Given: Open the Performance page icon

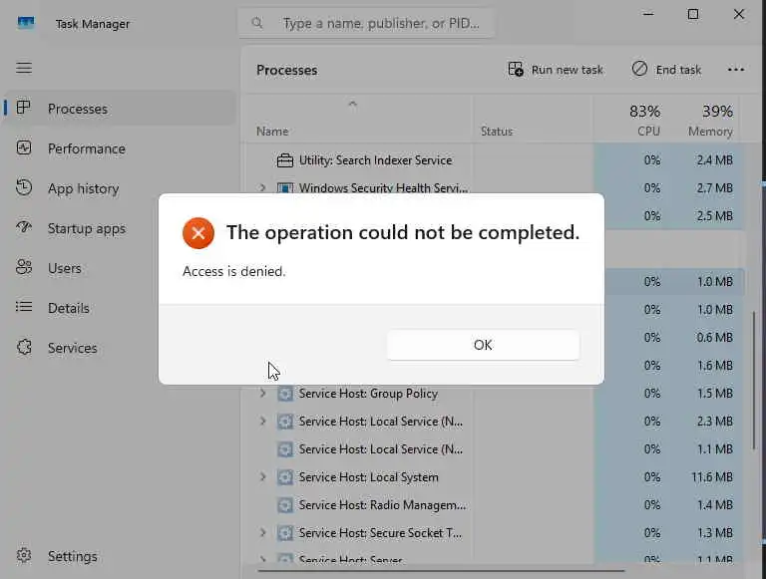Looking at the screenshot, I should (x=25, y=148).
